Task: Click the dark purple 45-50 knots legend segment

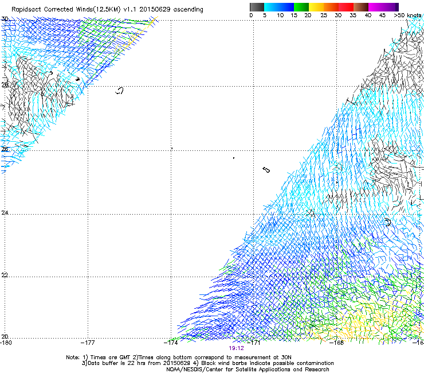Action: point(391,7)
